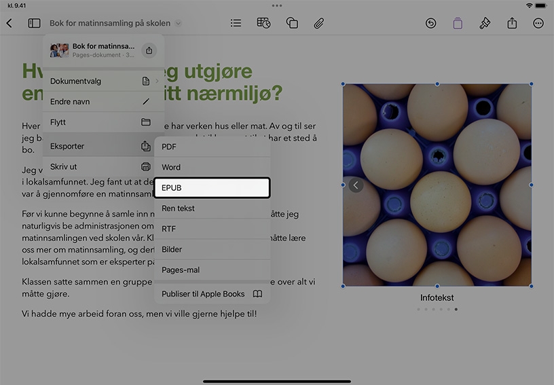Select Bilder export option
This screenshot has height=385, width=554.
coord(213,249)
